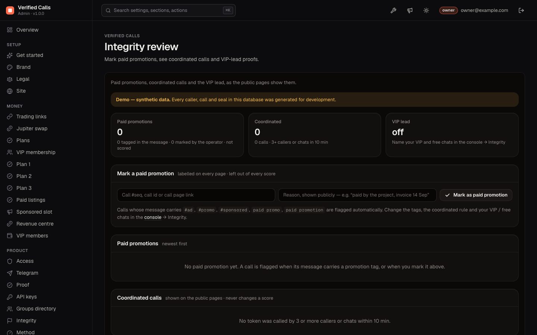Click the VIP members wallet icon
The width and height of the screenshot is (537, 335).
coord(10,236)
